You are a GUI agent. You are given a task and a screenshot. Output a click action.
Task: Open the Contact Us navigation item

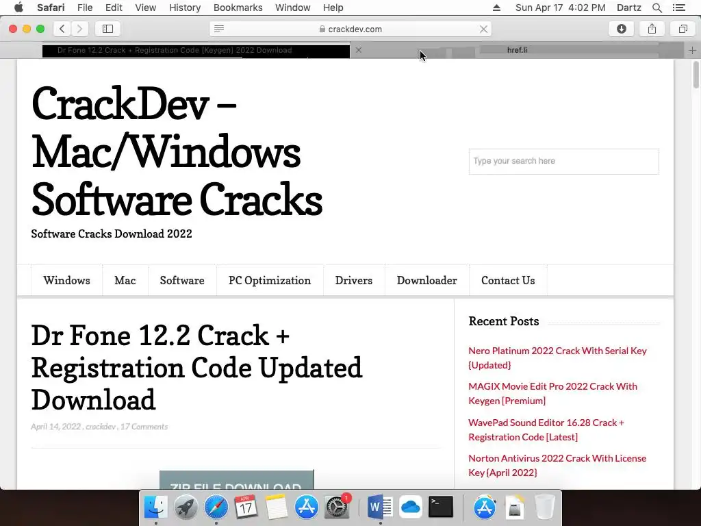pyautogui.click(x=508, y=280)
